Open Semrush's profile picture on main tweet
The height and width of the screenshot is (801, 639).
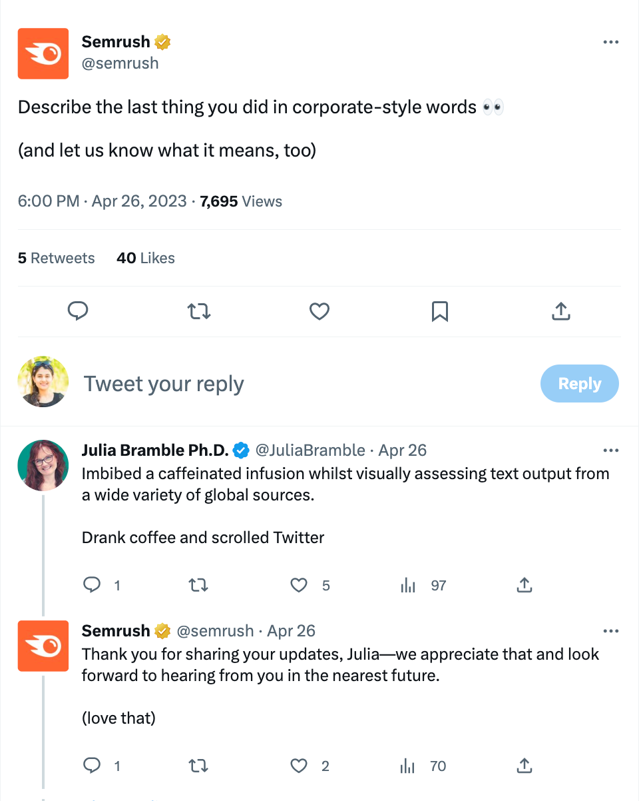[43, 53]
